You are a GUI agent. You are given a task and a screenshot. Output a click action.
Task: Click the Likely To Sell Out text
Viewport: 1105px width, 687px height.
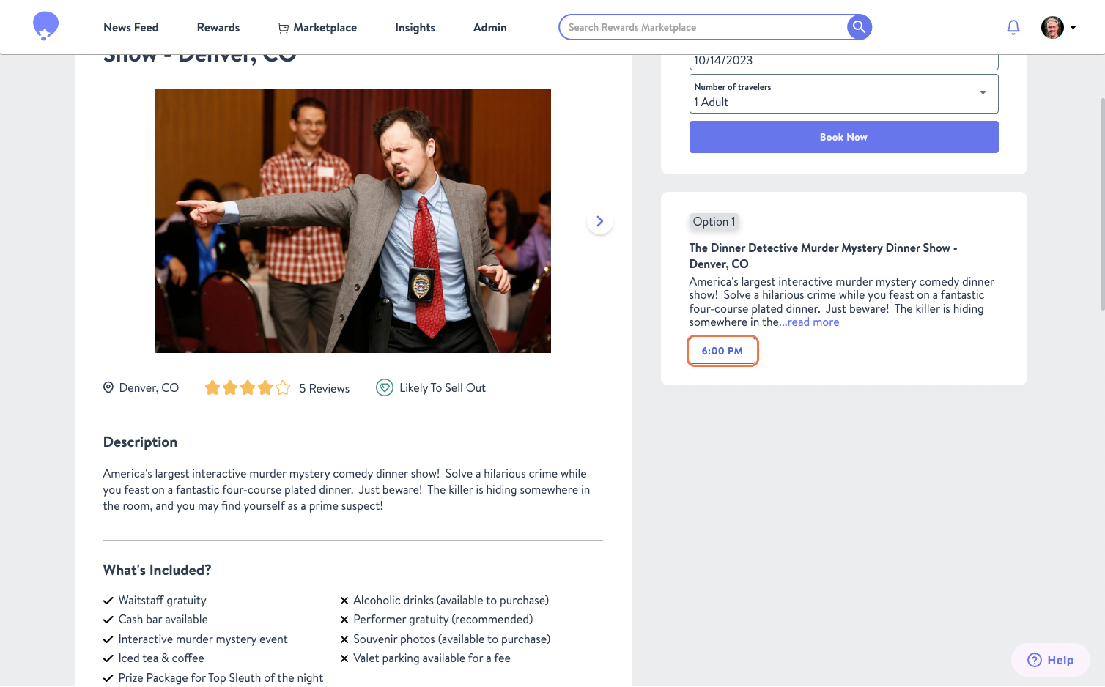[443, 387]
